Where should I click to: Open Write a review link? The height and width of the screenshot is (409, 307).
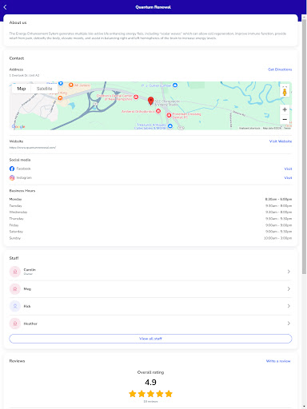point(278,361)
